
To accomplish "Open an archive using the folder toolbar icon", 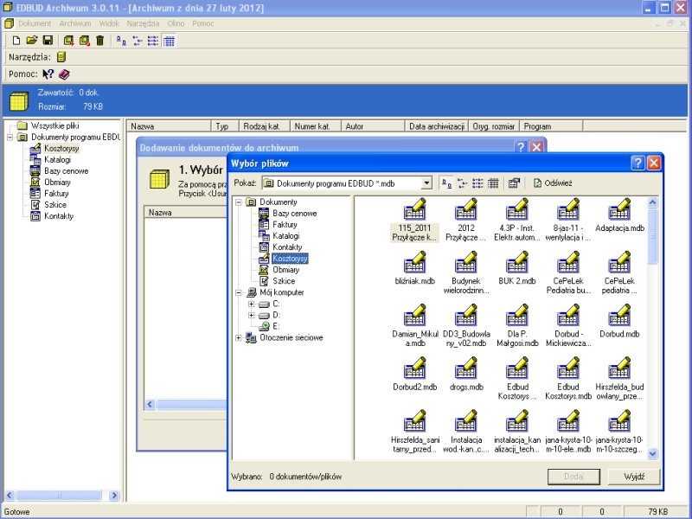I will pos(32,41).
